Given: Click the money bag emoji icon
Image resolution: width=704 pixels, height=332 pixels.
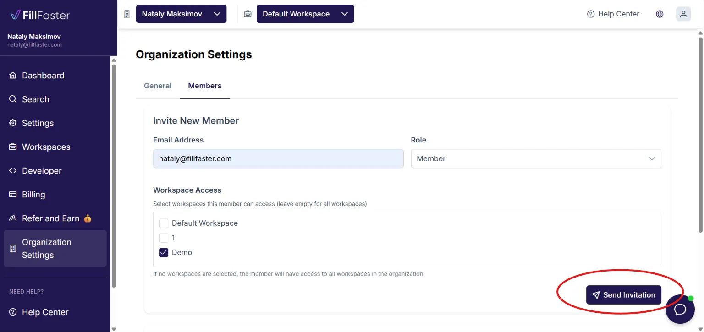Looking at the screenshot, I should point(88,218).
